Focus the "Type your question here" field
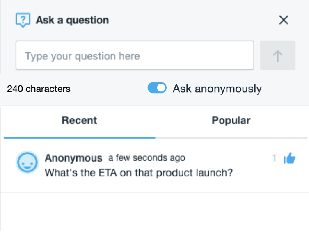 coord(135,56)
